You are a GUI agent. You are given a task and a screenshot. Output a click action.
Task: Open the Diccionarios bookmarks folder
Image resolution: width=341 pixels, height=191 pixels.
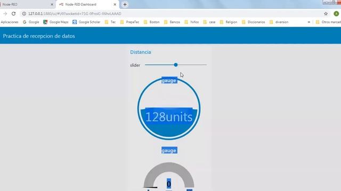click(x=254, y=22)
